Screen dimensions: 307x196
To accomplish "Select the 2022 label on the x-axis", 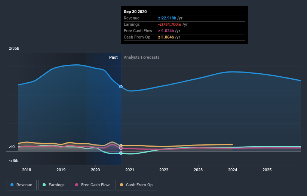I will click(x=164, y=170).
